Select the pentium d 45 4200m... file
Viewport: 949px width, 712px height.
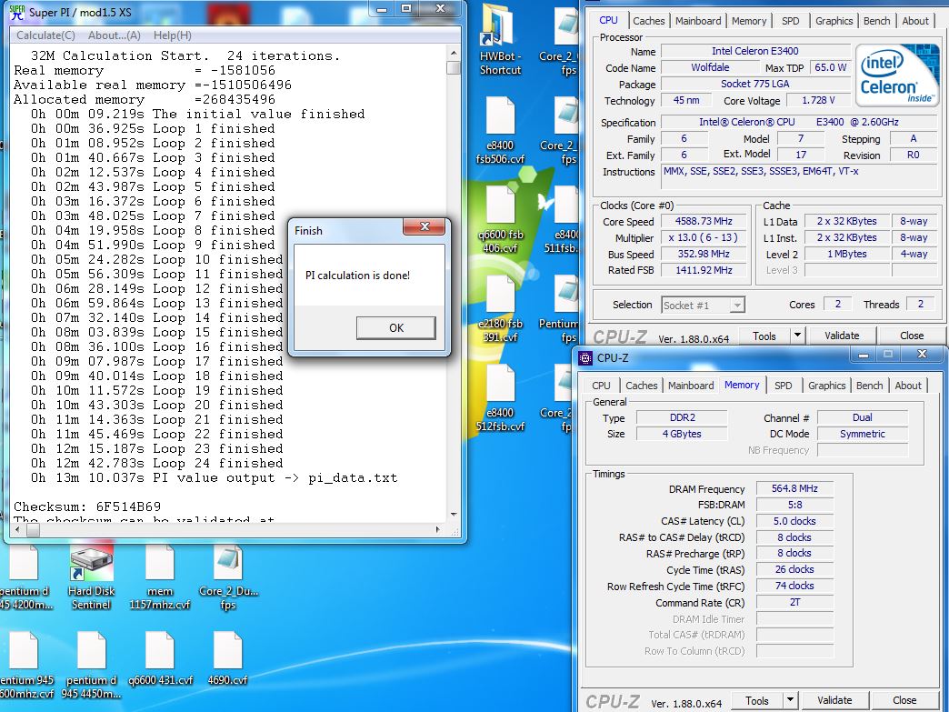(25, 577)
